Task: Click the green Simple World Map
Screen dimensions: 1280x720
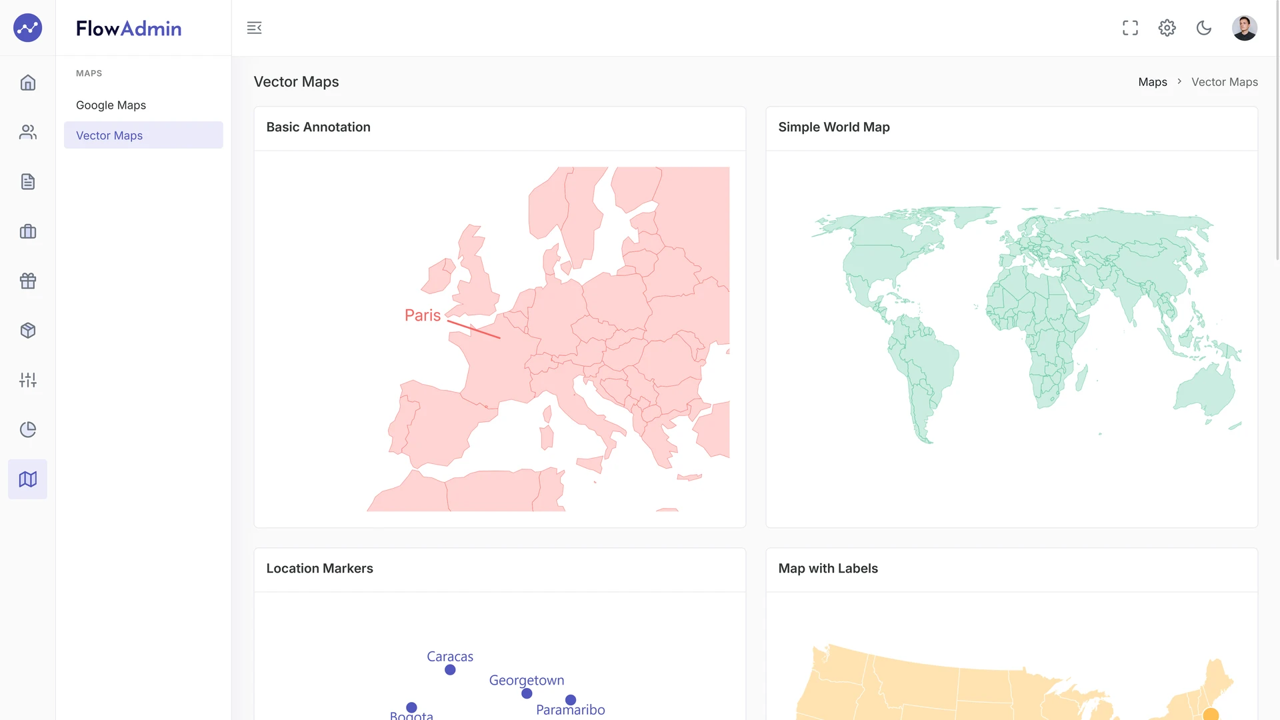Action: 1026,325
